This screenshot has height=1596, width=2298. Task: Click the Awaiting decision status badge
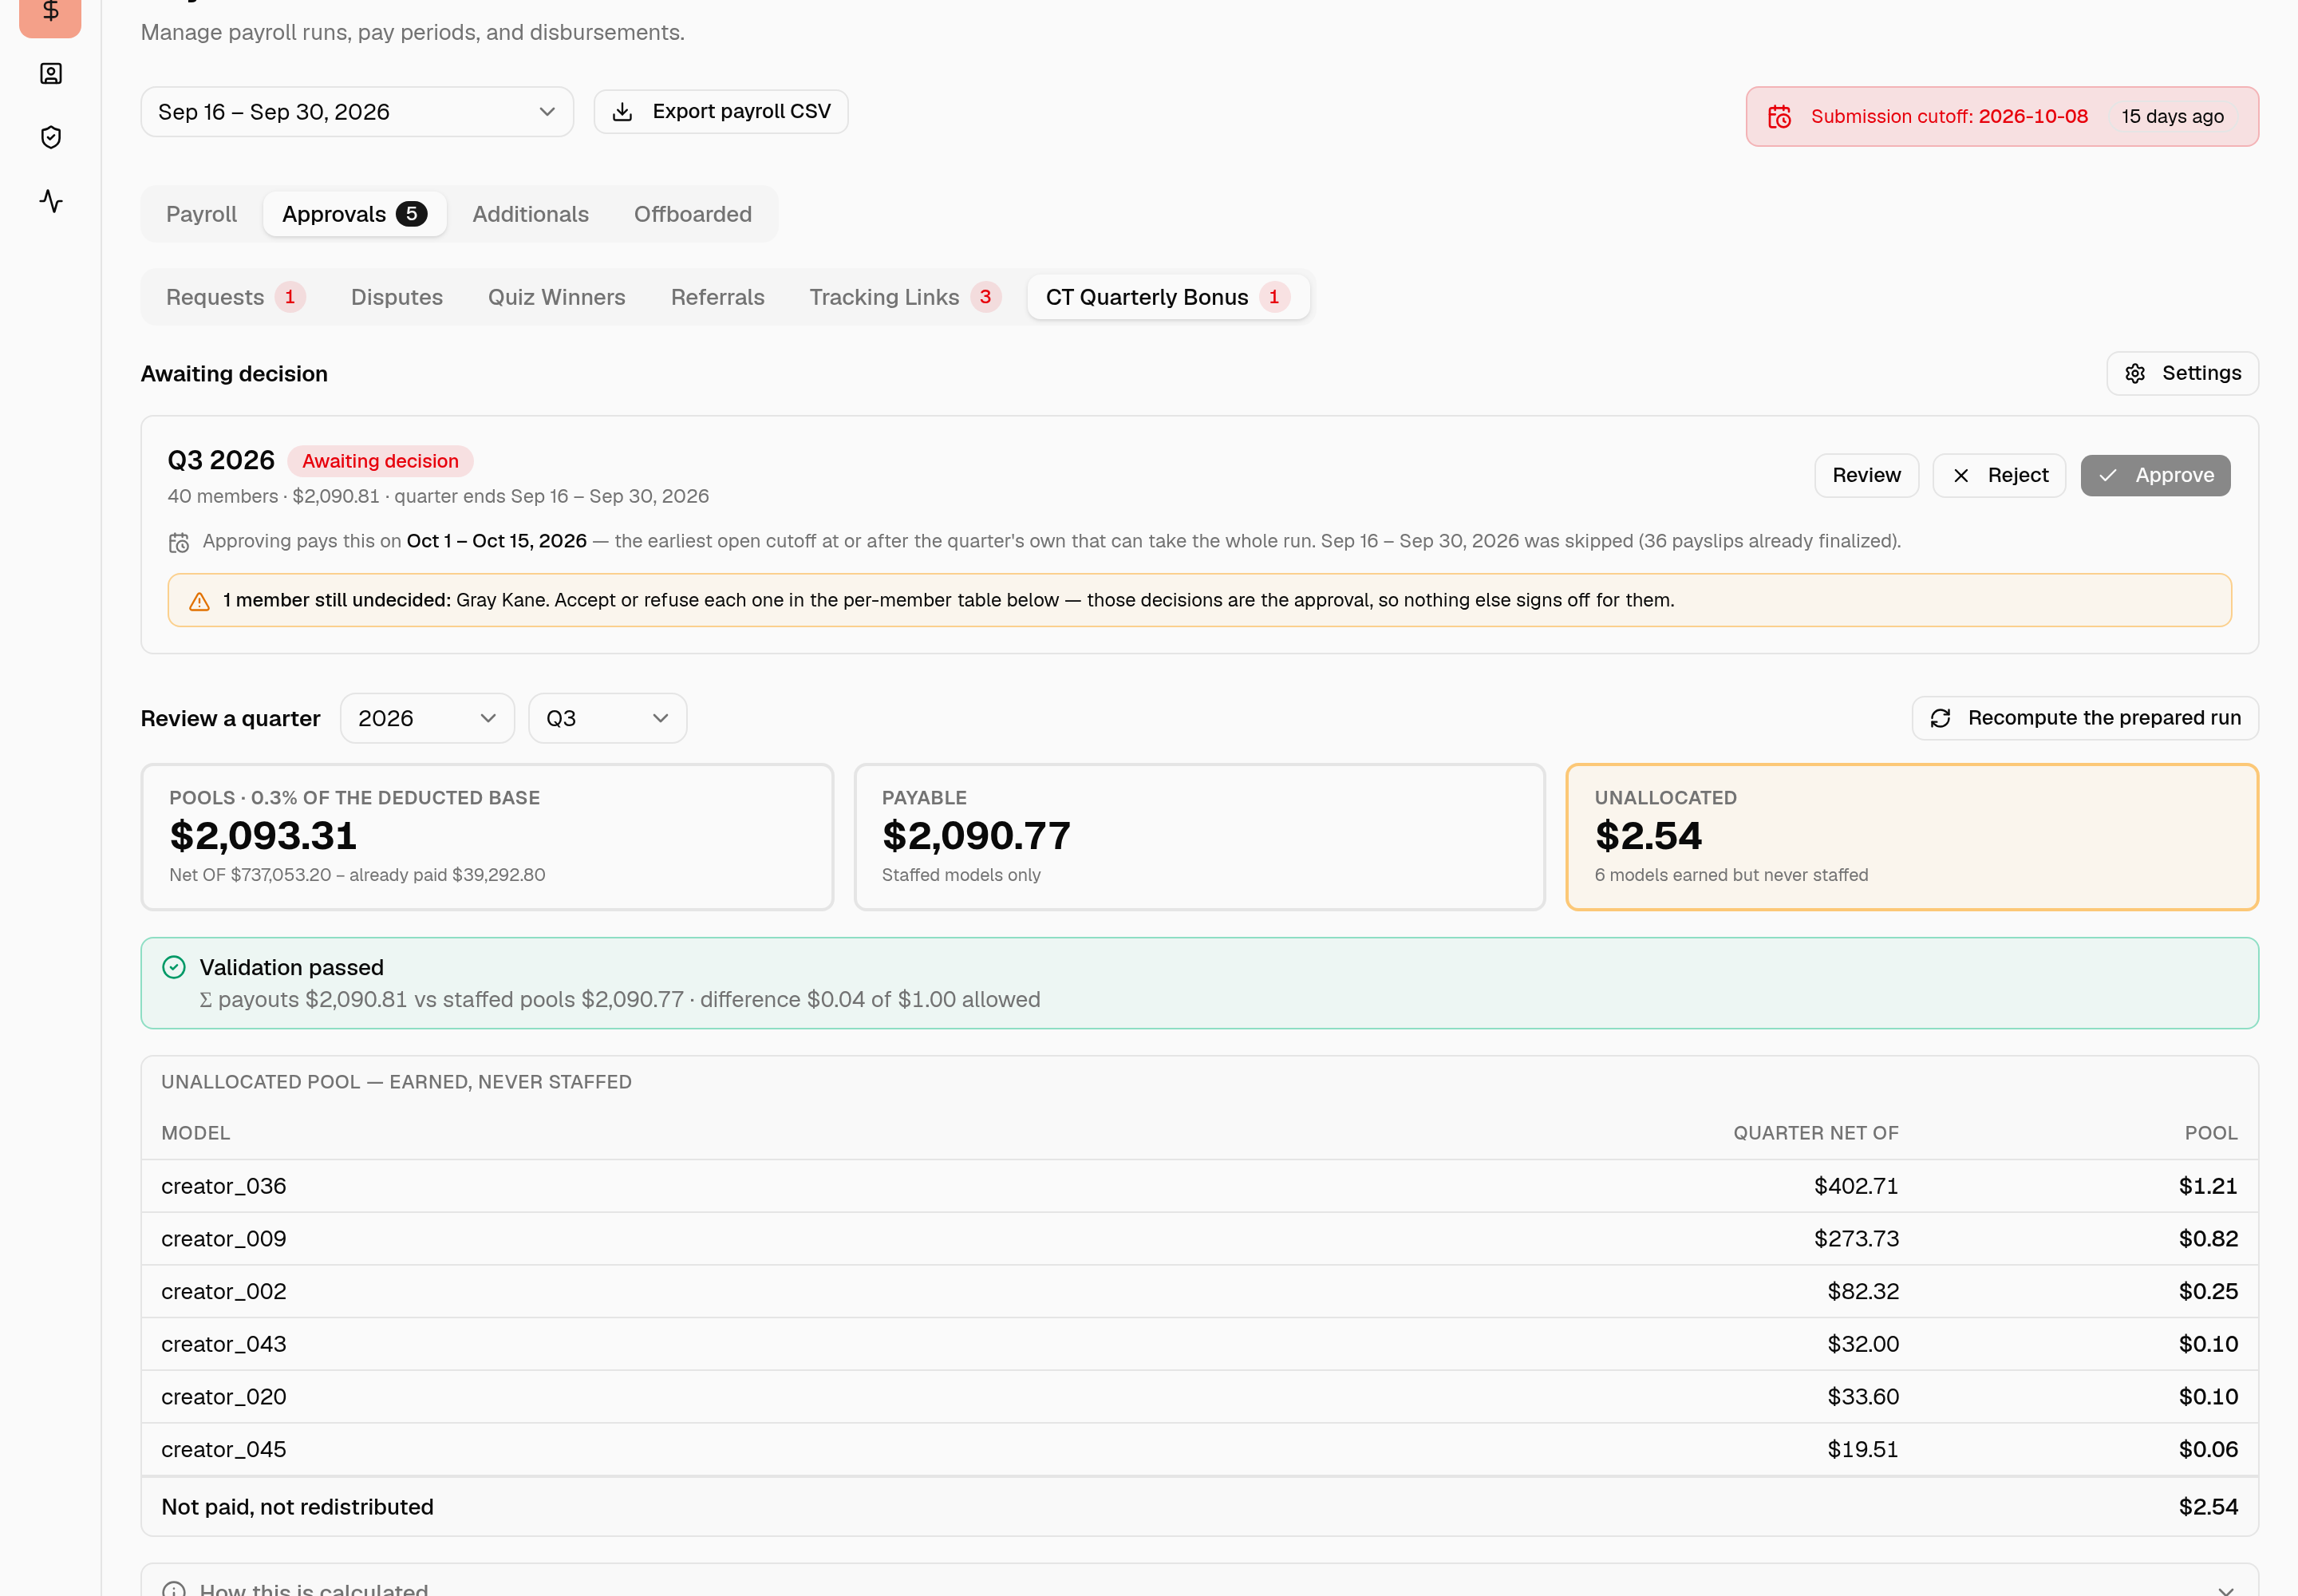tap(380, 461)
